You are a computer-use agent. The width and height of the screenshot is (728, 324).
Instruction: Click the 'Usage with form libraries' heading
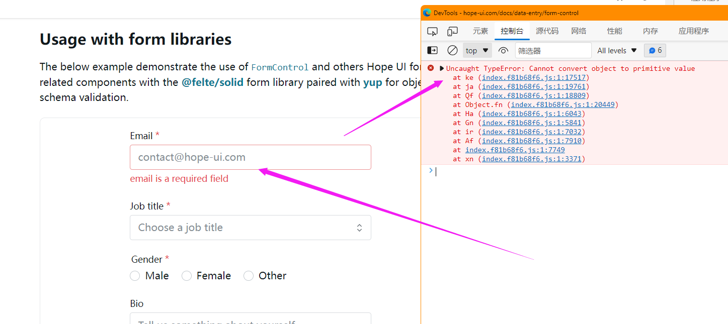point(136,39)
